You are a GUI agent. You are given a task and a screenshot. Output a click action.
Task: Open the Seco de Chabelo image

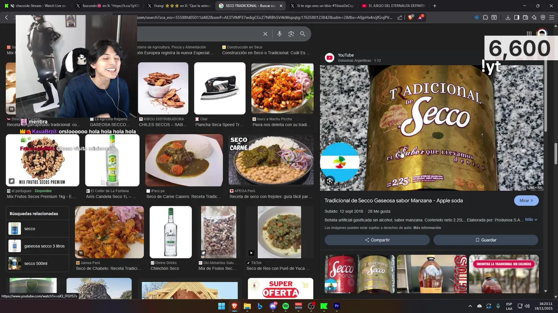(109, 232)
